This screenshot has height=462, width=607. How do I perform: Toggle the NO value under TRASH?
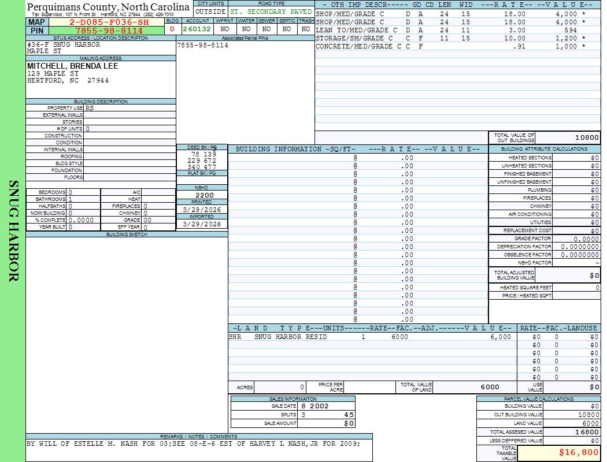coord(306,29)
